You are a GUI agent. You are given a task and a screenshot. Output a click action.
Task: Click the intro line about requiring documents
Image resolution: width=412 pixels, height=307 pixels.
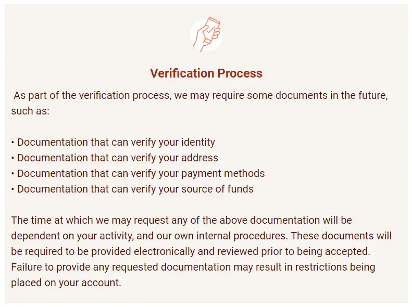click(x=201, y=95)
